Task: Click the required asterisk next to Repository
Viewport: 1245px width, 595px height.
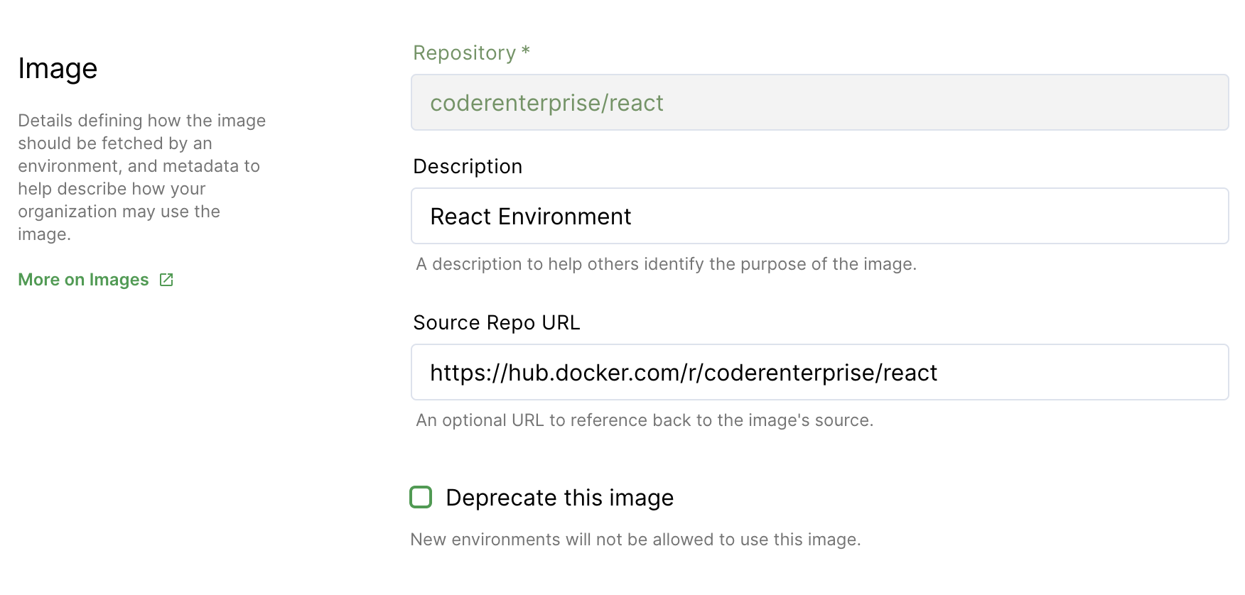Action: point(526,51)
